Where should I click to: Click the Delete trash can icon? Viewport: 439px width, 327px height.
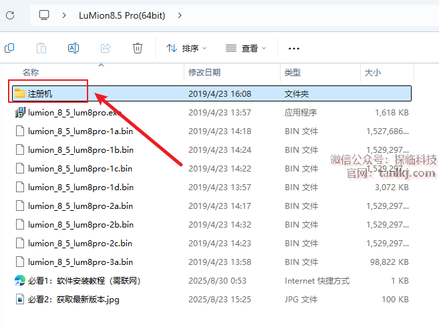click(x=138, y=48)
